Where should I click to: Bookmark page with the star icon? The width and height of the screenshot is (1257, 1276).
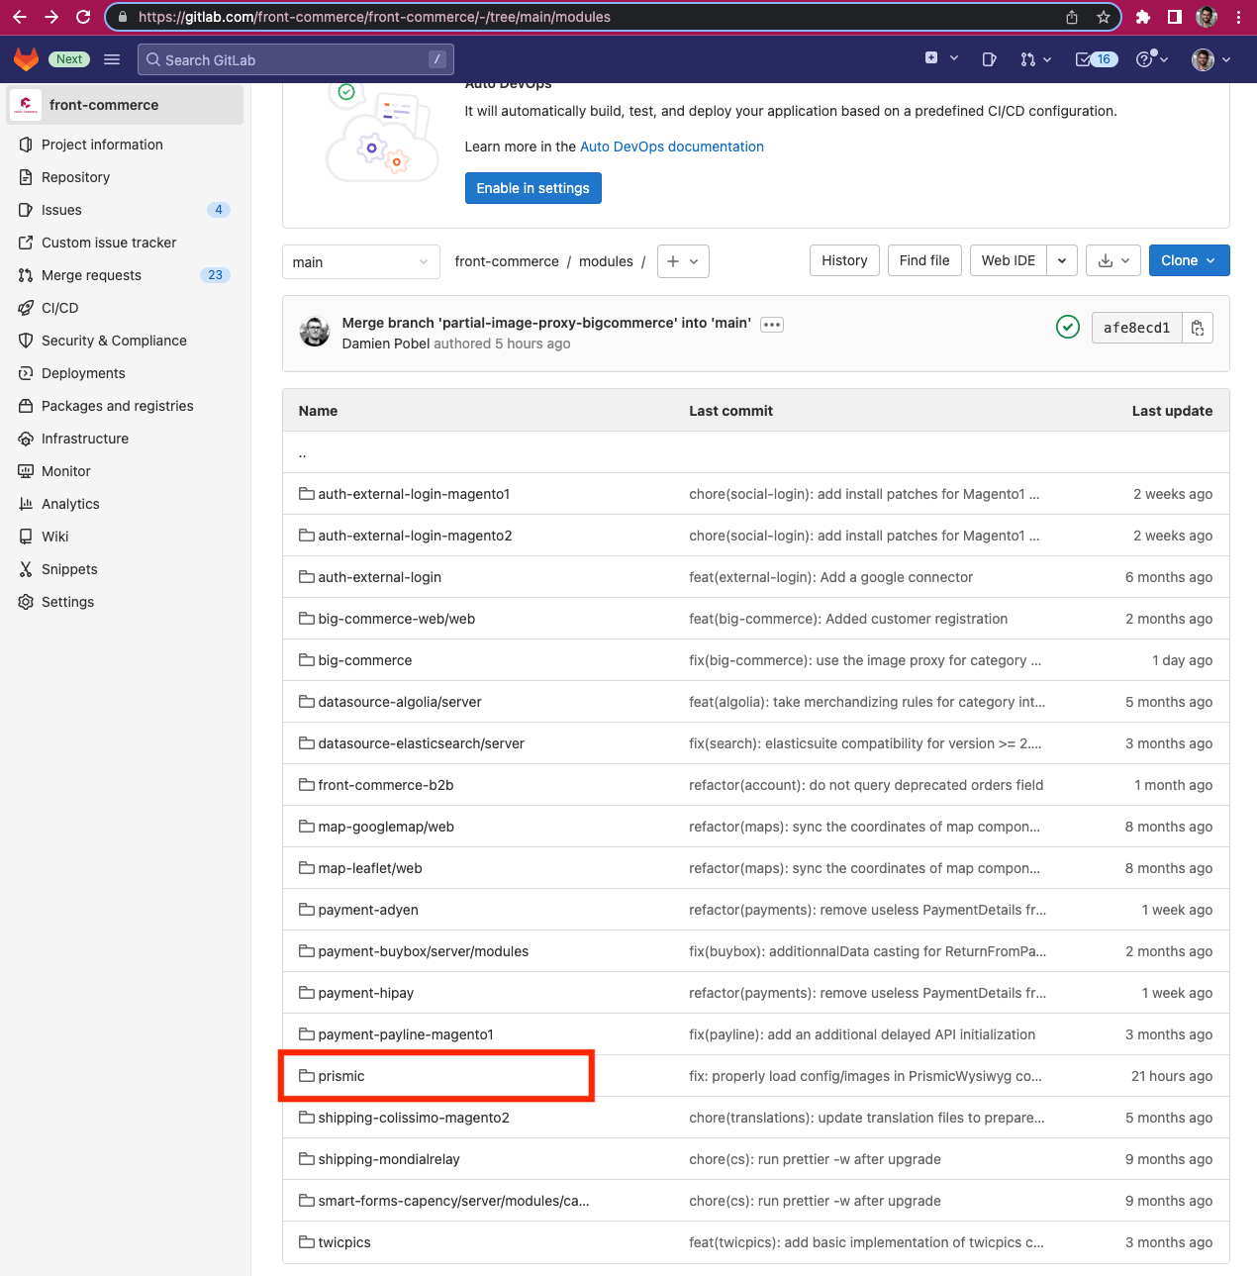(1103, 17)
